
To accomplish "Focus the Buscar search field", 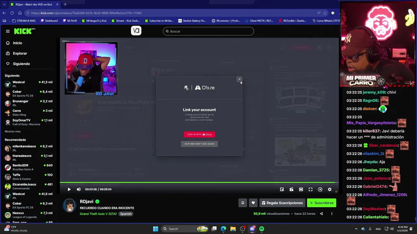I will (x=208, y=31).
